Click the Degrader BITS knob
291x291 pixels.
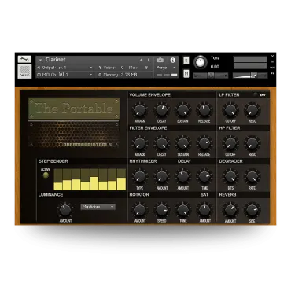point(230,176)
